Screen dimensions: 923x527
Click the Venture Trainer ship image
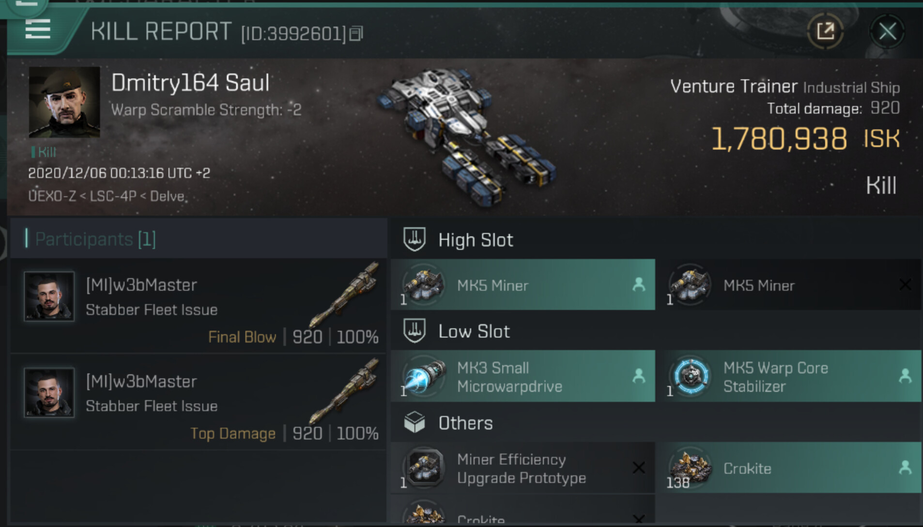(467, 136)
